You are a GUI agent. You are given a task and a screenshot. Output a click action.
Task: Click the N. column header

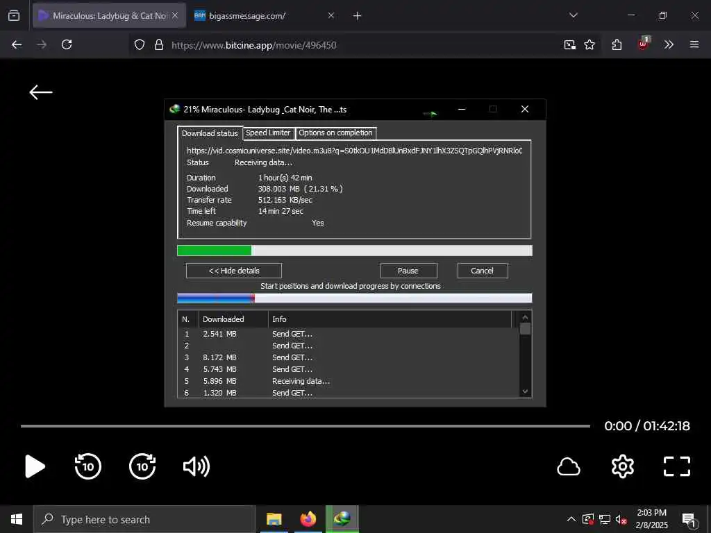[x=188, y=319]
